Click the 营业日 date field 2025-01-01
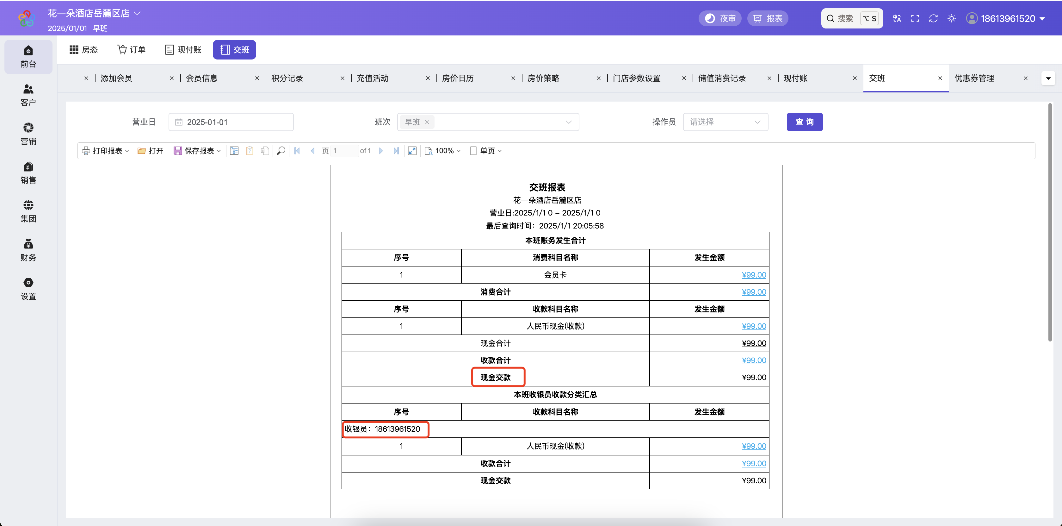Image resolution: width=1062 pixels, height=526 pixels. (231, 122)
